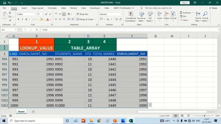Viewport: 221px width, 124px height.
Task: Toggle Italic formatting
Action: click(x=22, y=19)
